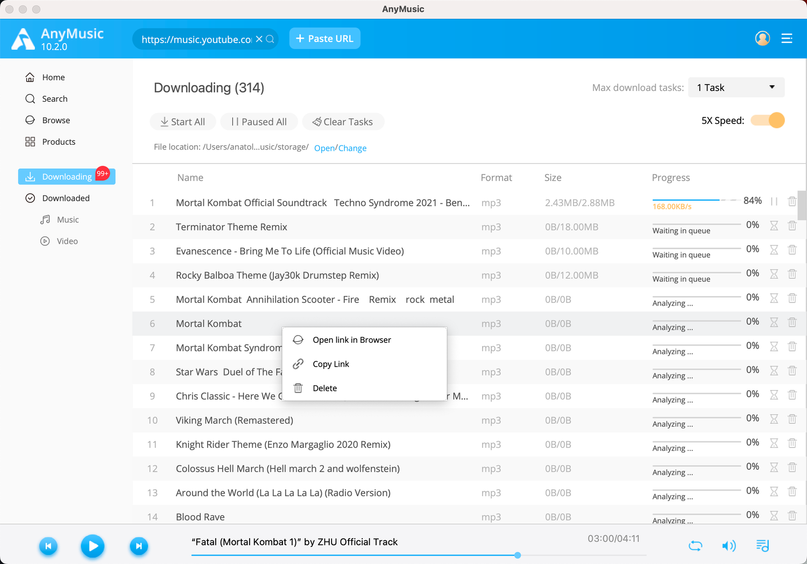Image resolution: width=807 pixels, height=564 pixels.
Task: Click the Paste URL button
Action: (x=325, y=39)
